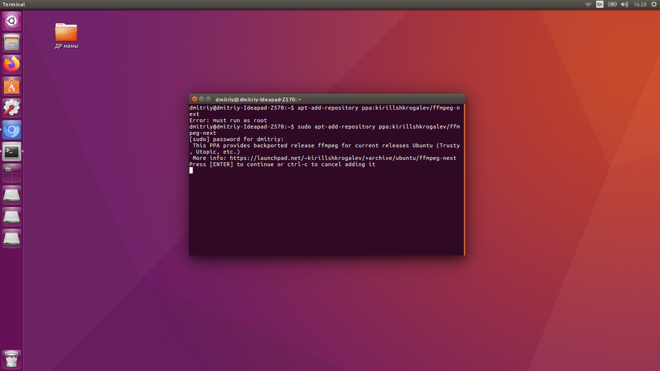The height and width of the screenshot is (371, 660).
Task: Open the second disk drive launcher icon
Action: pos(11,216)
